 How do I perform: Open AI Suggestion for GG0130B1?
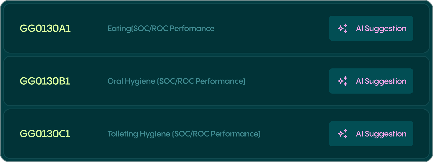pos(371,81)
